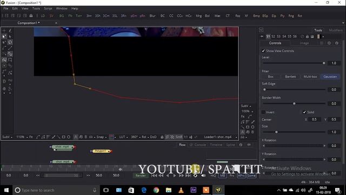This screenshot has width=346, height=195.
Task: Add a Background tool with BG
Action: tap(62, 16)
